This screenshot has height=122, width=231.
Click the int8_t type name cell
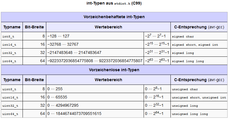12,36
